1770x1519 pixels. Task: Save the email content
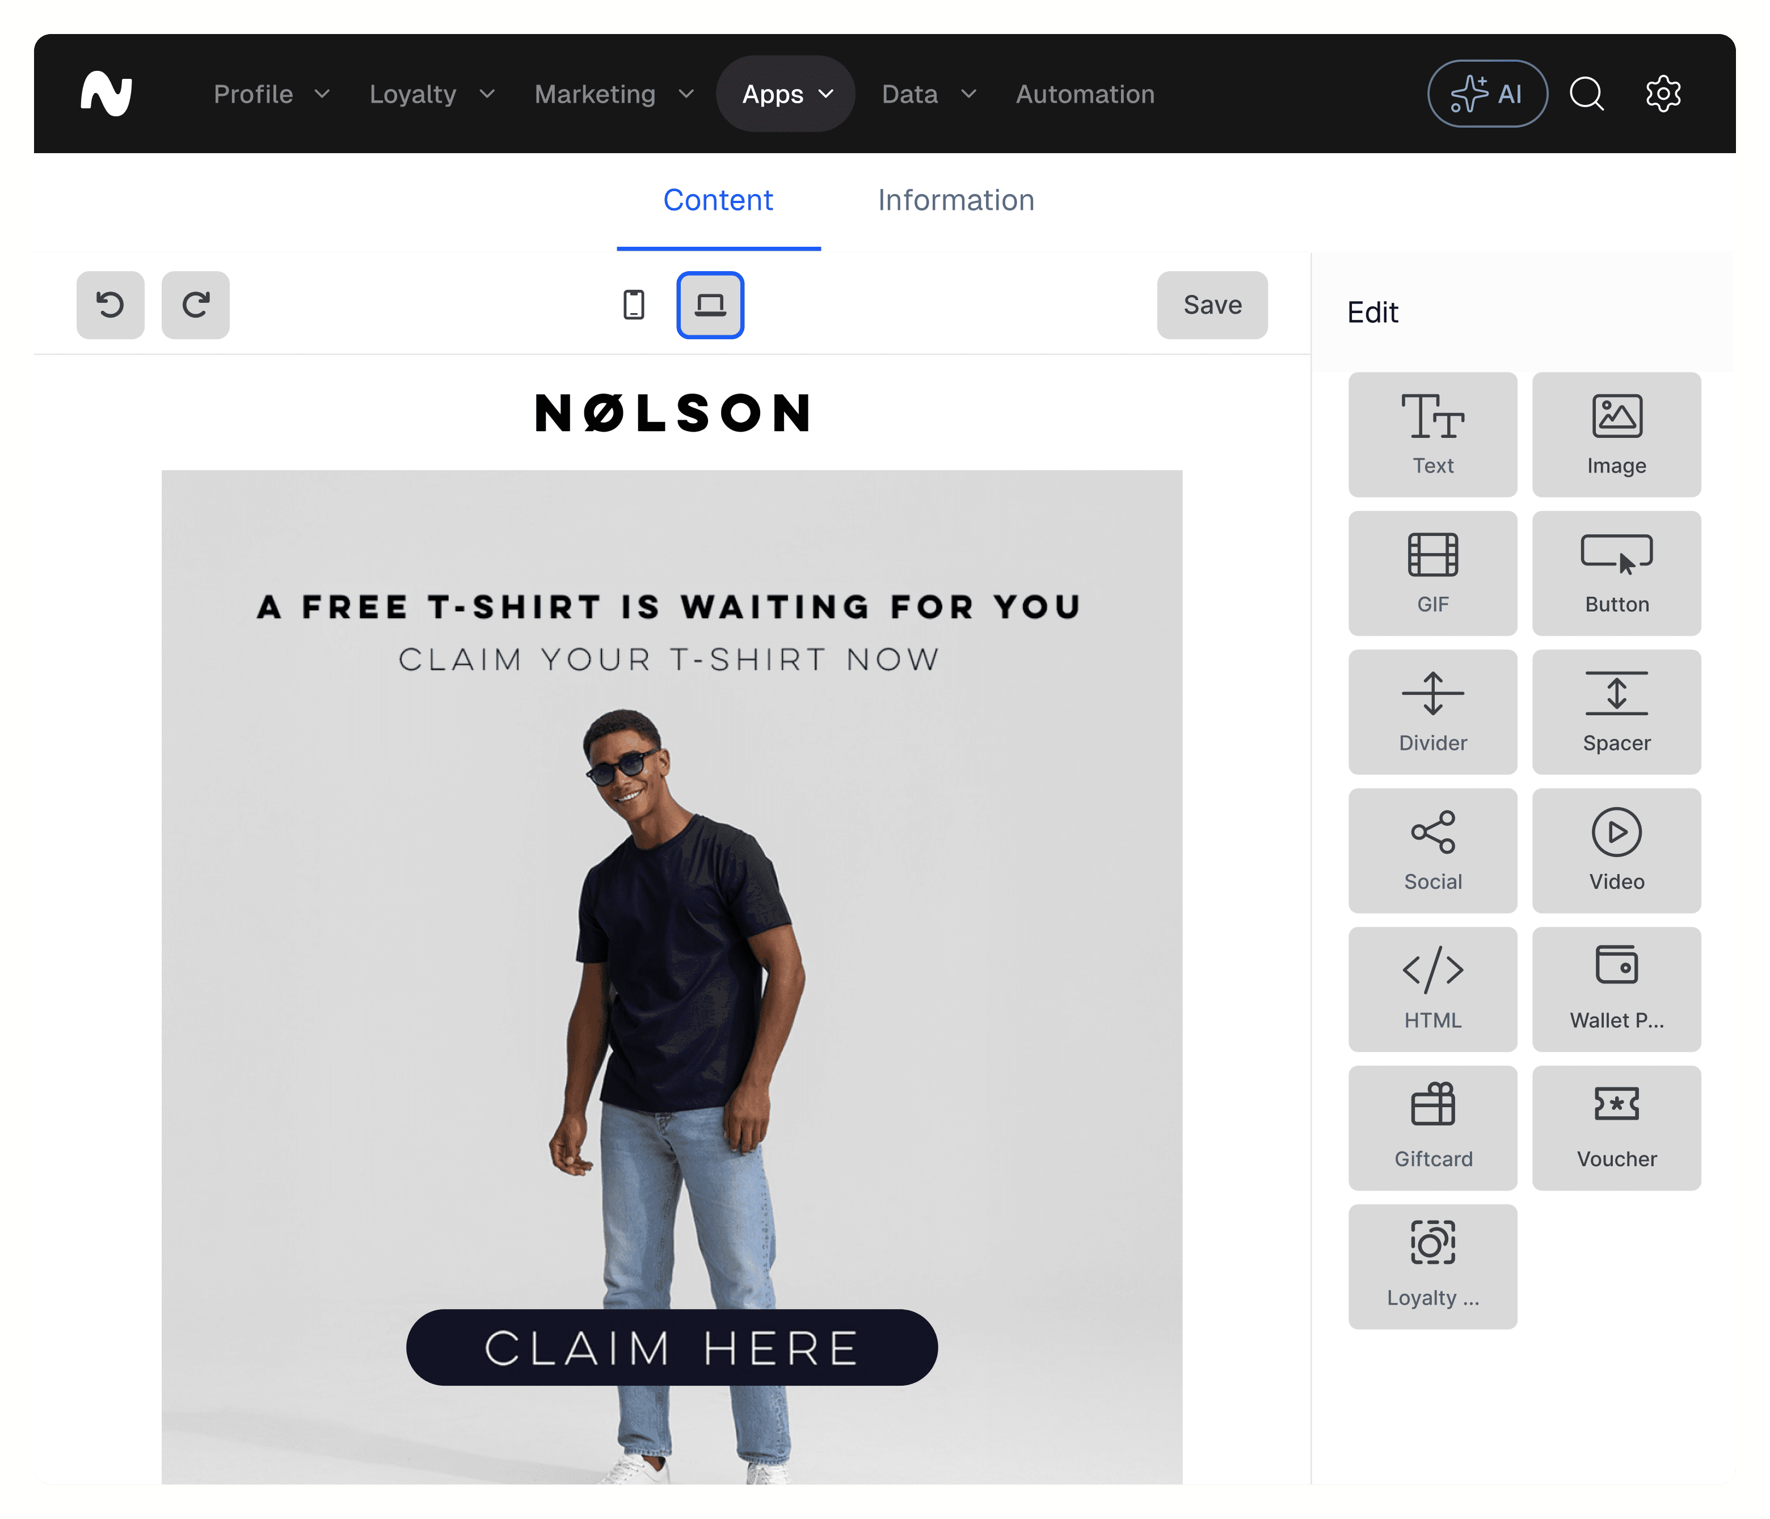pos(1212,305)
